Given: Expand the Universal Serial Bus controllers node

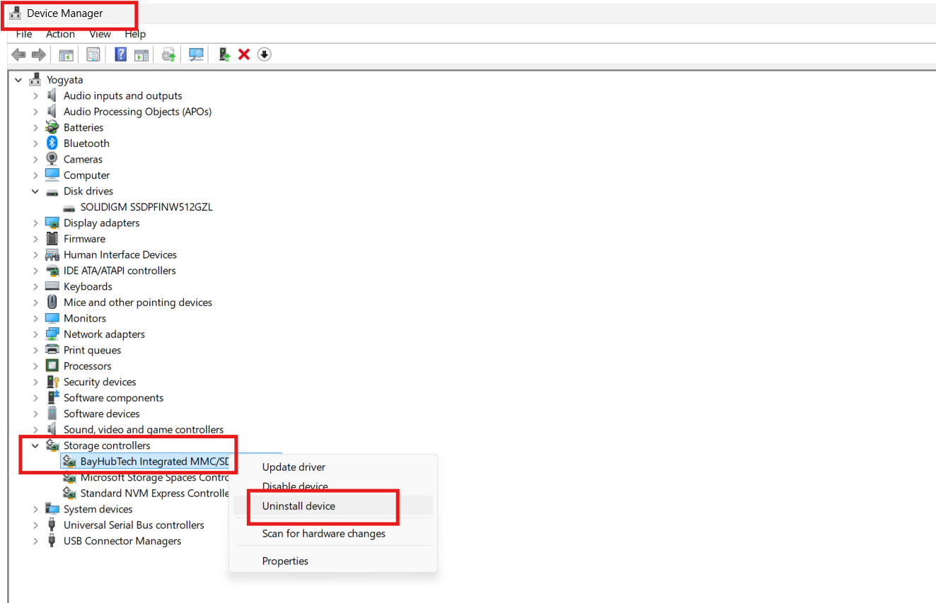Looking at the screenshot, I should (35, 525).
